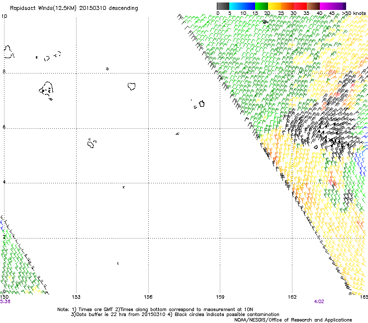
Task: Click the 'Data buffer is 22 hrs' note line
Action: 175,315
